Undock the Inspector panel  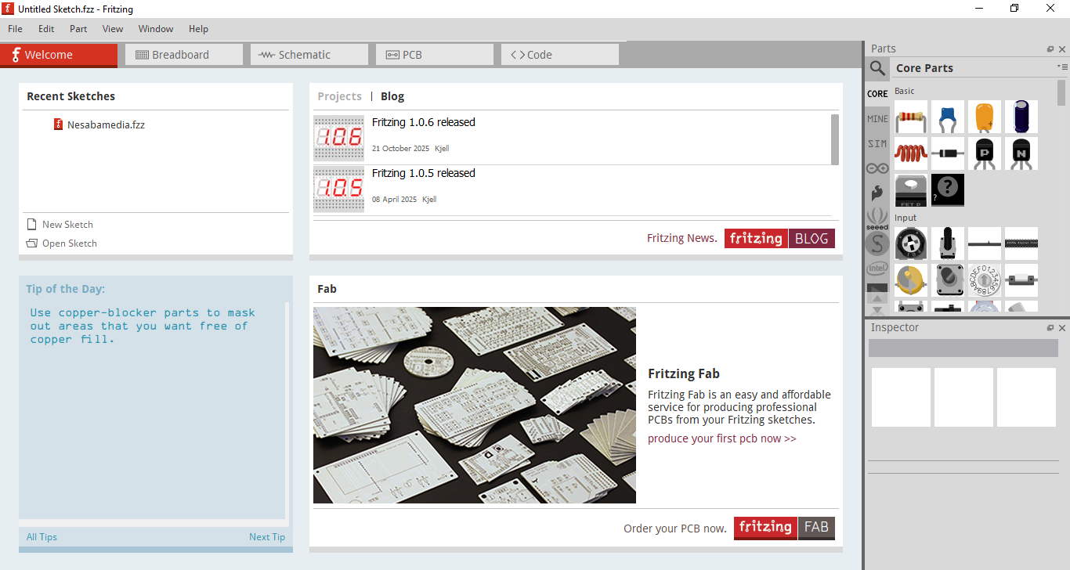click(x=1050, y=328)
